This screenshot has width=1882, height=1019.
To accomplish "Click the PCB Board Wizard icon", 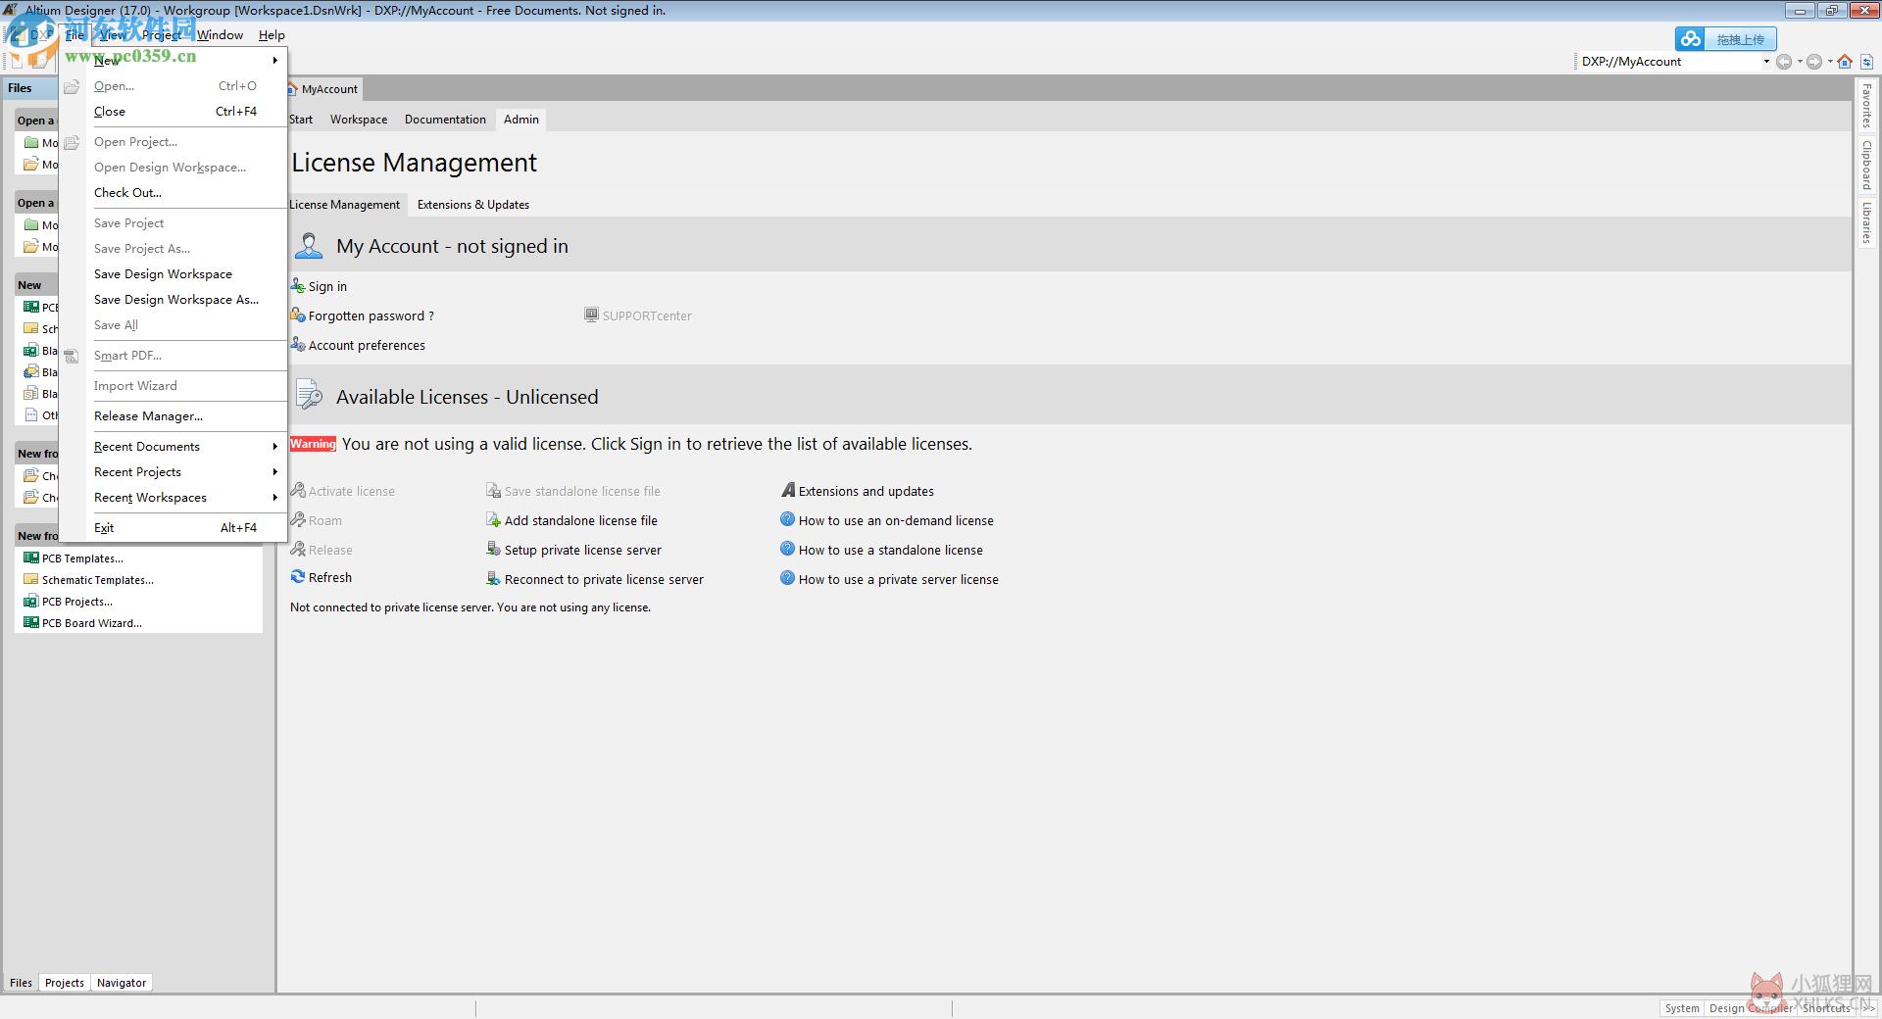I will [x=31, y=622].
